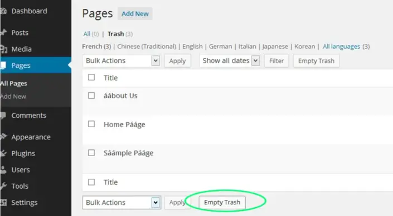Expand the bottom Bulk Actions dropdown

(x=122, y=203)
